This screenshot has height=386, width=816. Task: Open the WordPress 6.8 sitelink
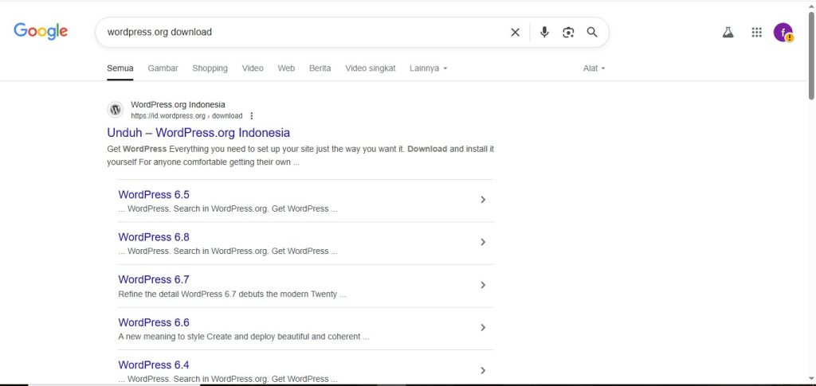pos(154,237)
